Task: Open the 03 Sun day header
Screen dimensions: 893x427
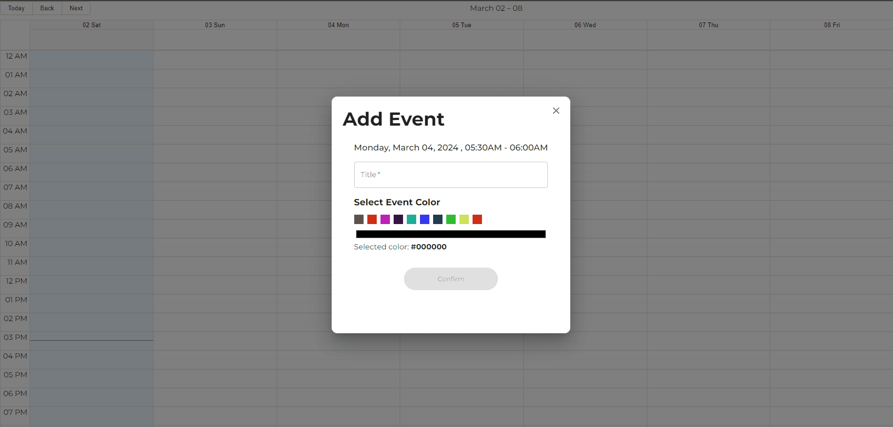Action: [215, 25]
